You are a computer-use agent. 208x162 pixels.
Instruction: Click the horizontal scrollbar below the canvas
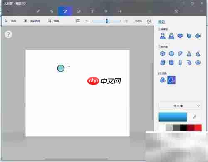[x=76, y=158]
